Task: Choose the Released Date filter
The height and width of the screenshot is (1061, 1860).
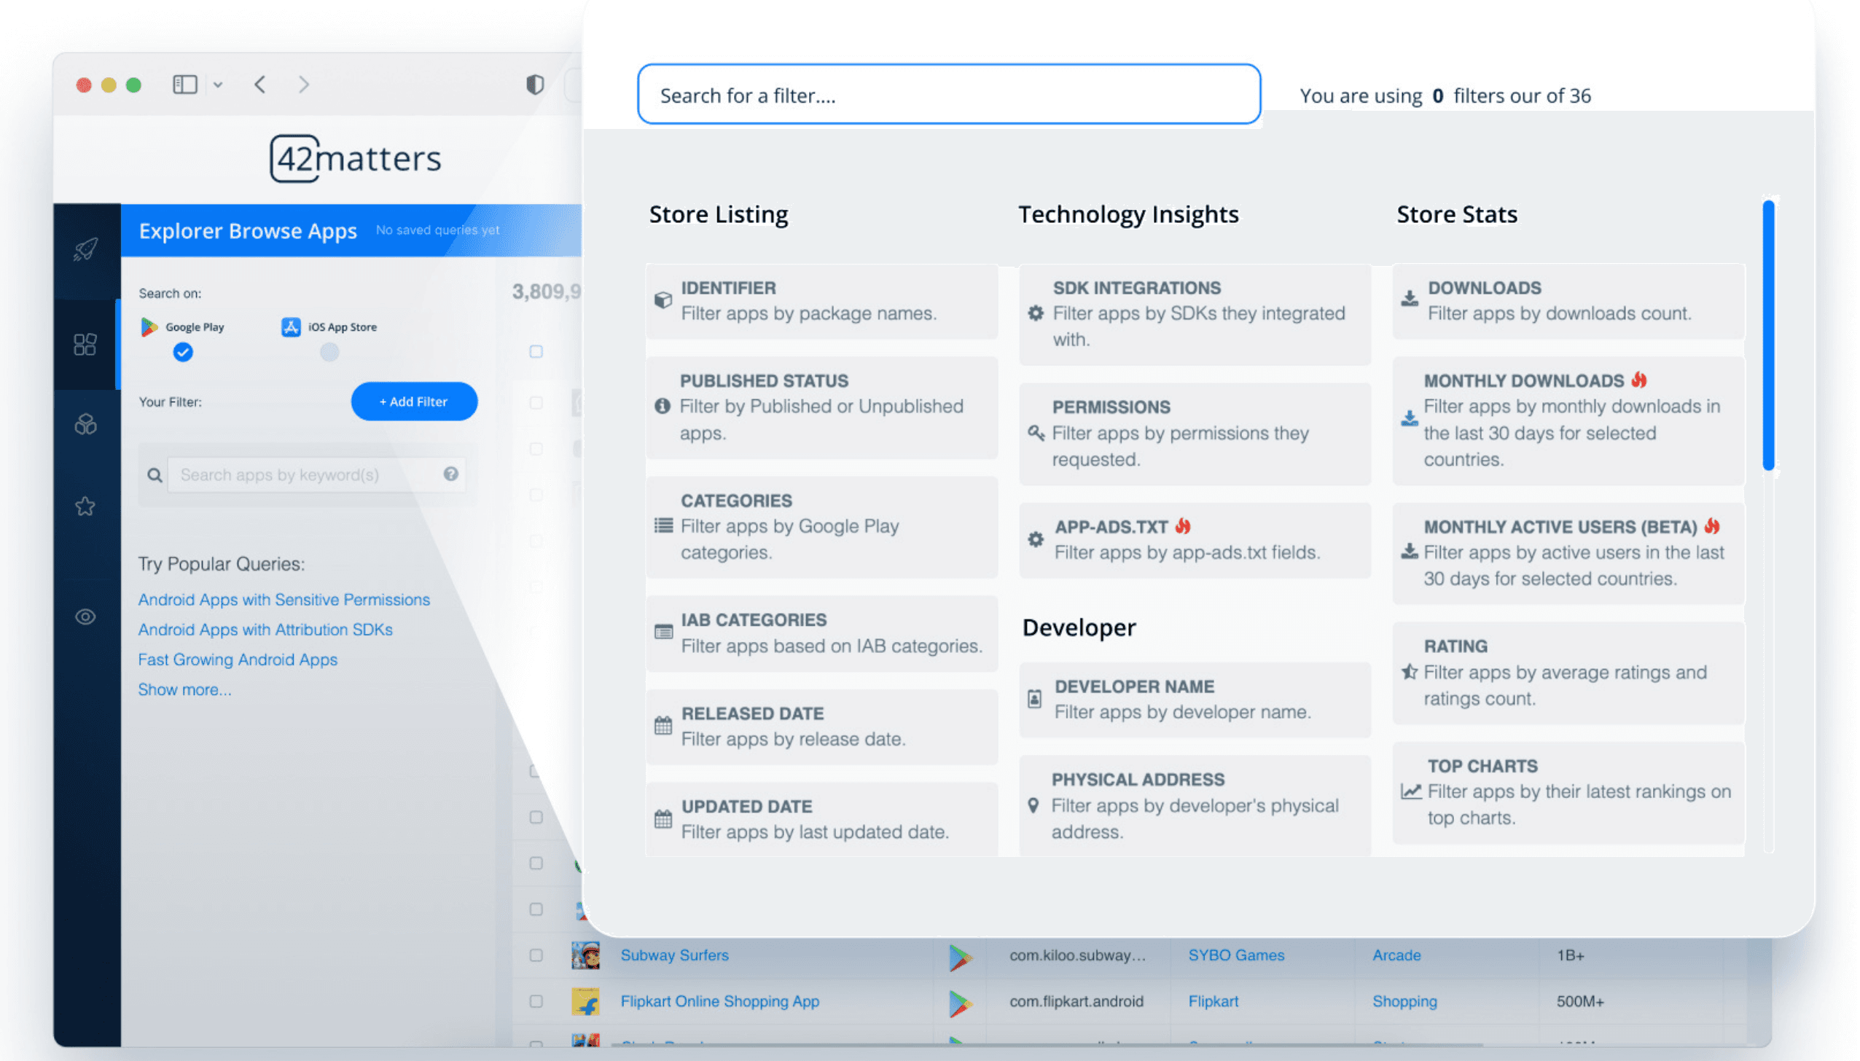Action: pyautogui.click(x=821, y=727)
